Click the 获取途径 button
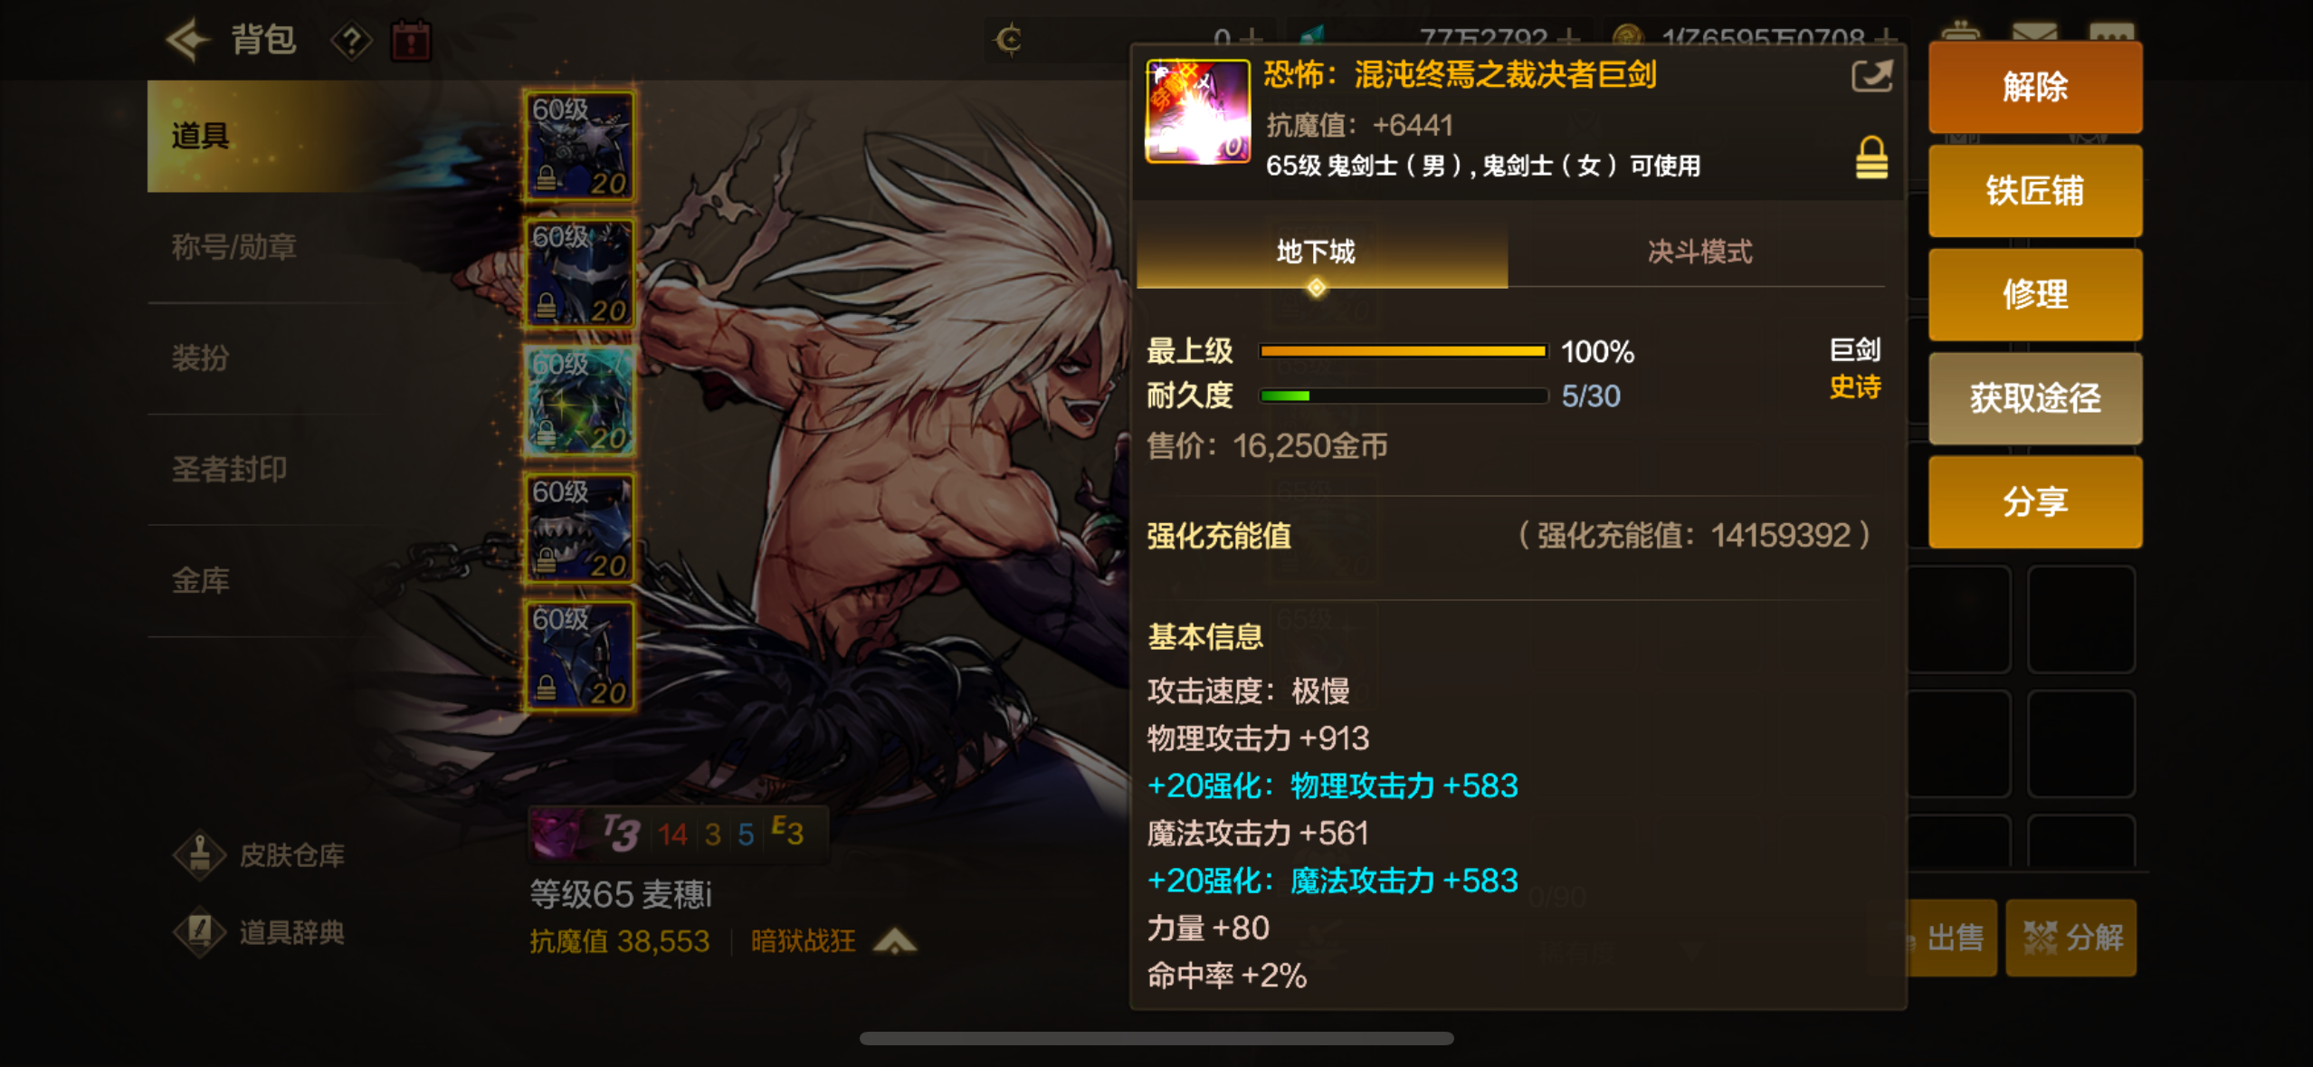Image resolution: width=2313 pixels, height=1067 pixels. pos(2034,398)
